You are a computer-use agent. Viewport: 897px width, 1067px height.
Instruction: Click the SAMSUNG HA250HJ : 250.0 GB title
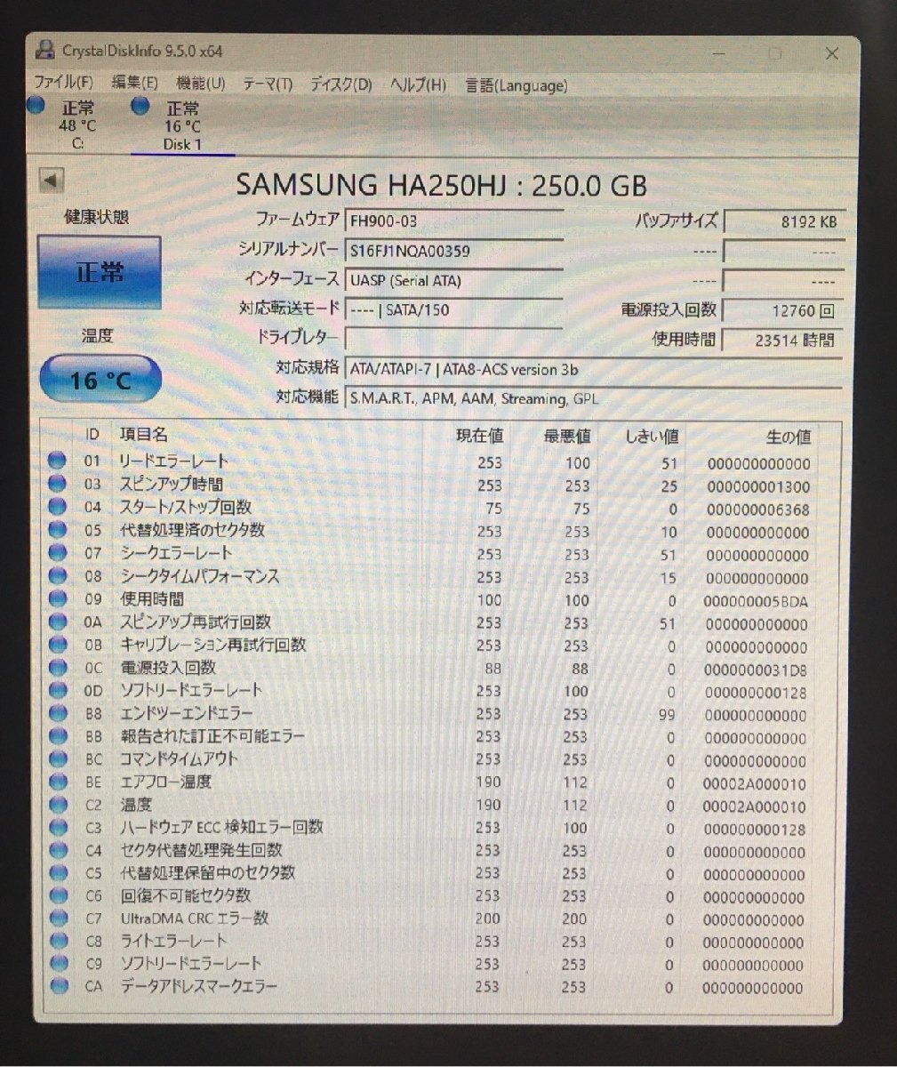coord(441,185)
